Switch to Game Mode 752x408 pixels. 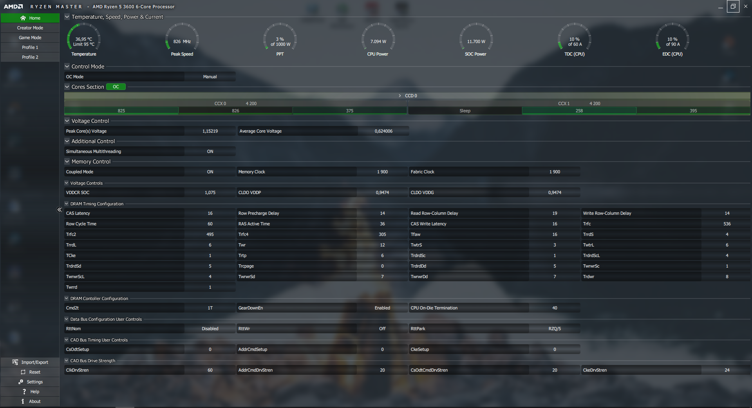click(30, 38)
